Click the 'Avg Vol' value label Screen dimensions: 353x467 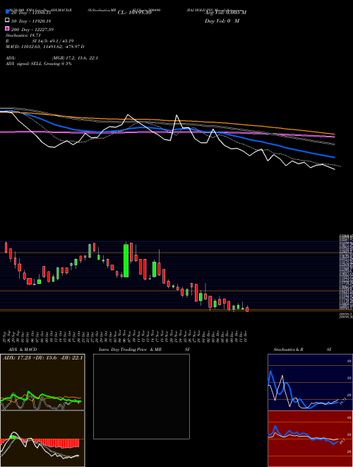226,13
